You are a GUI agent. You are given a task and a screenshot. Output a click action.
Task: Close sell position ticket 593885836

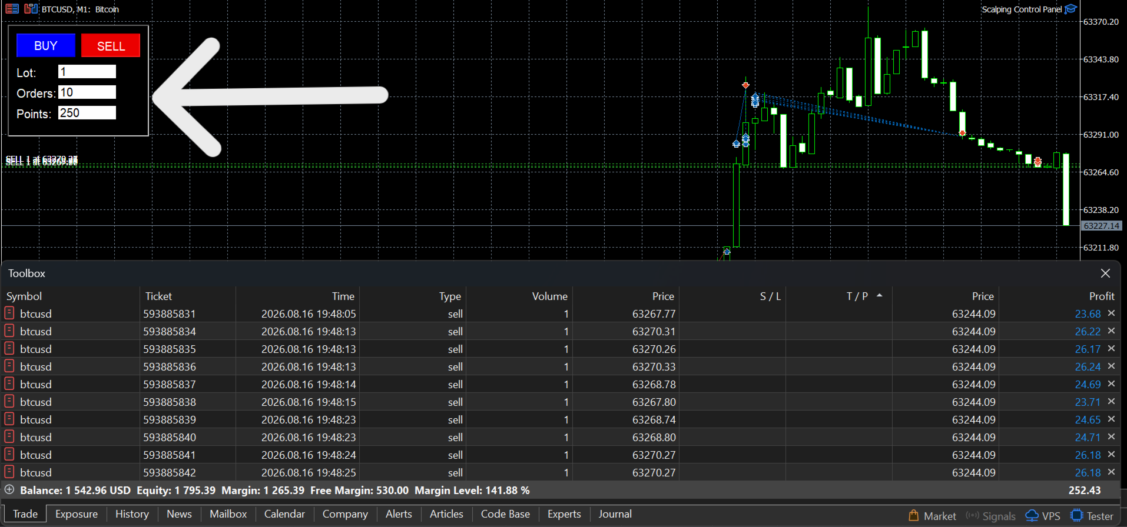point(1111,366)
